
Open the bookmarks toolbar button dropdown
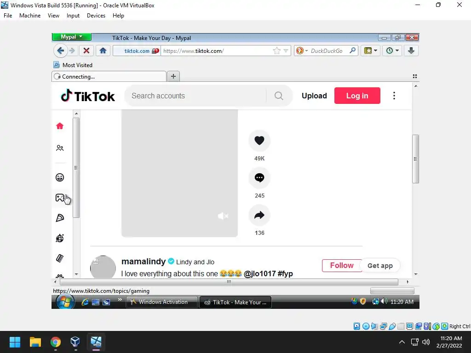[370, 51]
